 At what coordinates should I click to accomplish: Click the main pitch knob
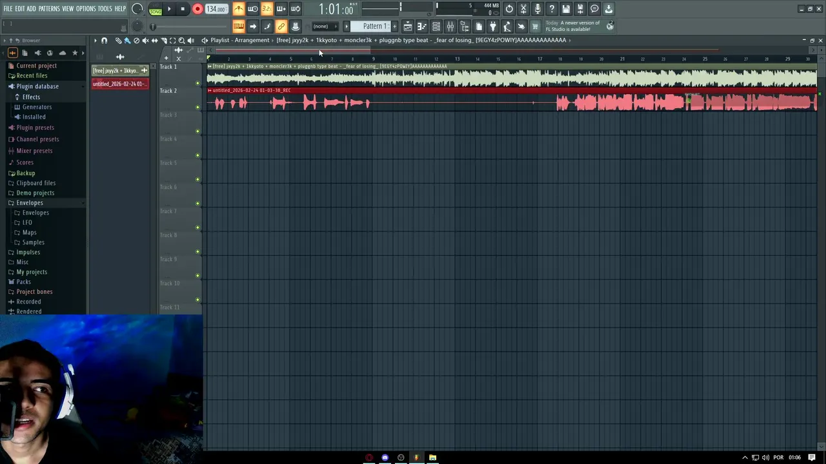[x=137, y=26]
